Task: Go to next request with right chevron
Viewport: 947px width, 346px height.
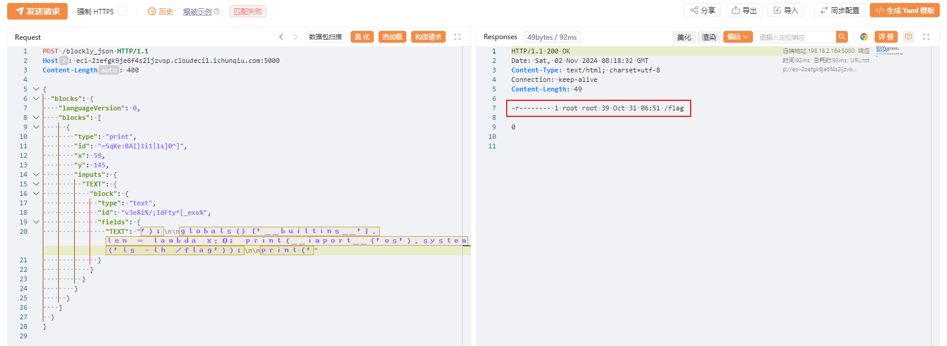Action: coord(295,37)
